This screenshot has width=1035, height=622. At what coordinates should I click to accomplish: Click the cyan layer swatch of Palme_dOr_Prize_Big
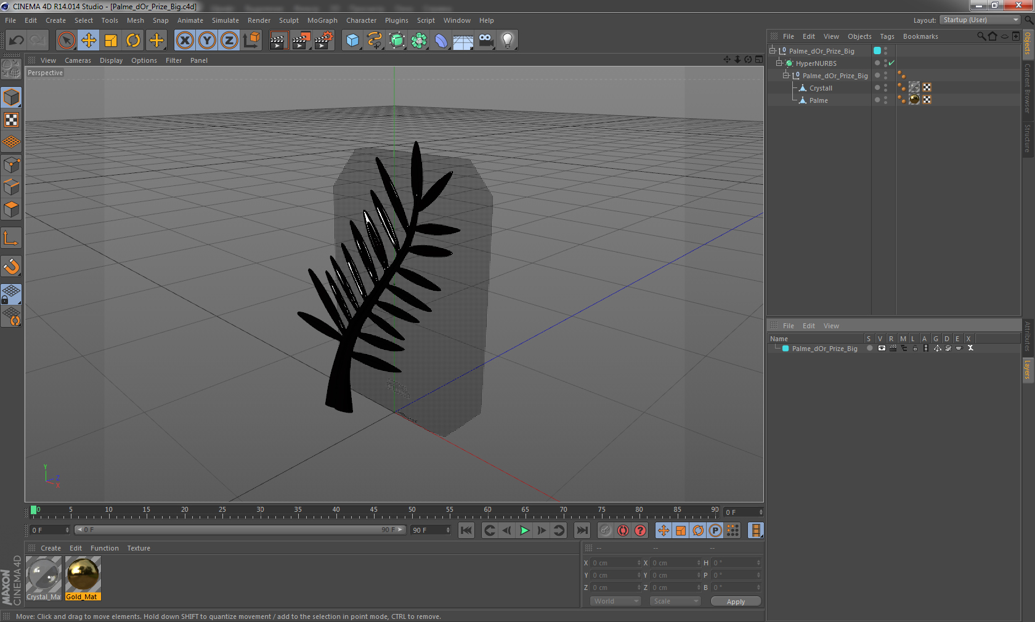(x=877, y=50)
